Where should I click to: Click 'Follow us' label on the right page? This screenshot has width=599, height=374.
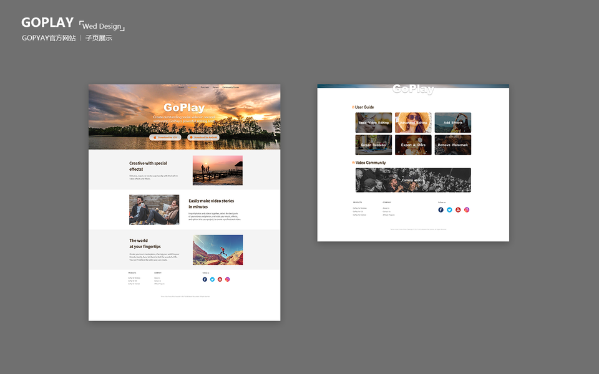pyautogui.click(x=442, y=202)
